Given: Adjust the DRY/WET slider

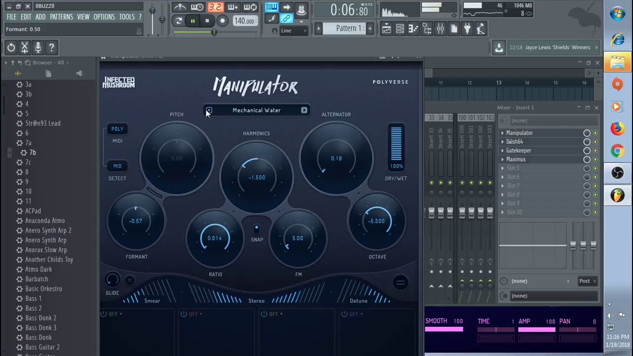Looking at the screenshot, I should coord(396,144).
